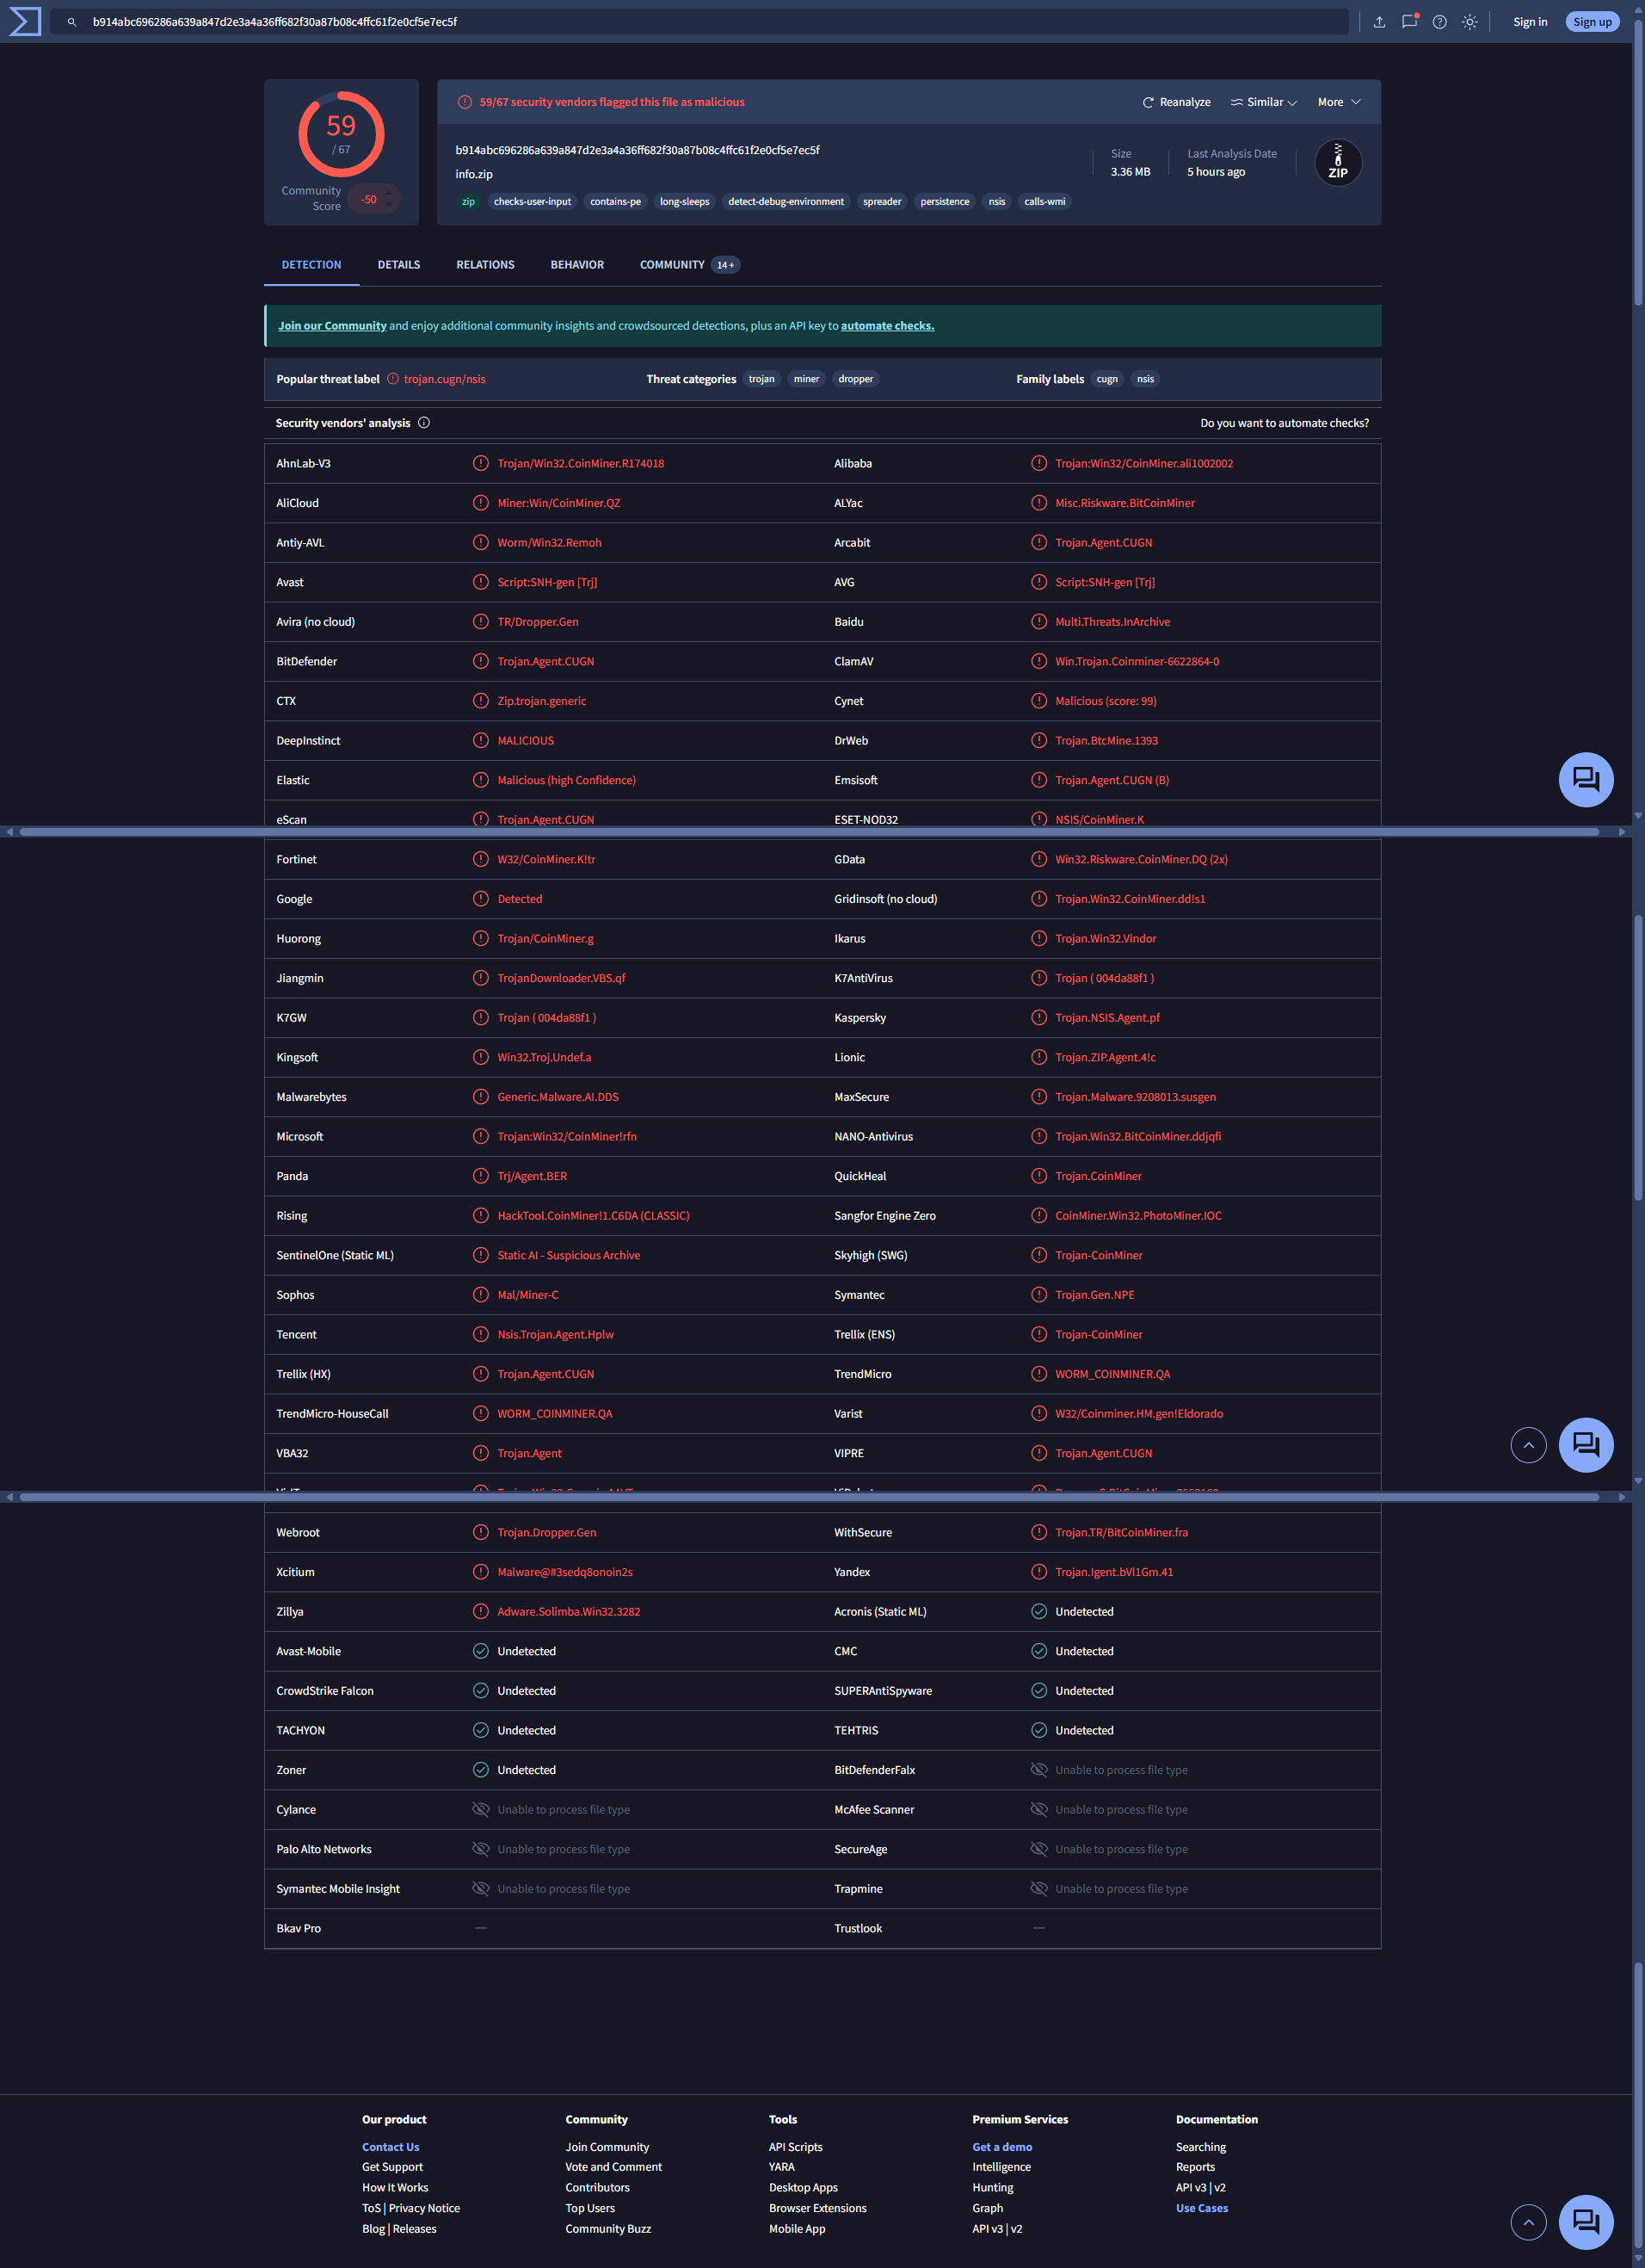1645x2268 pixels.
Task: Click the crossed-eye icon in the Cylance row
Action: (x=481, y=1809)
